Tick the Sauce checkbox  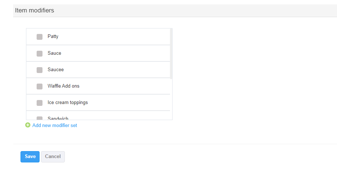(x=40, y=53)
